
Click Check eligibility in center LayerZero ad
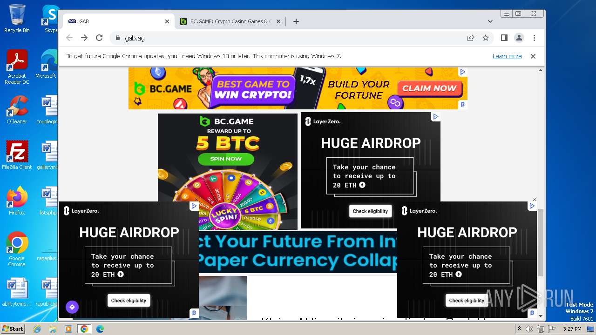[370, 211]
